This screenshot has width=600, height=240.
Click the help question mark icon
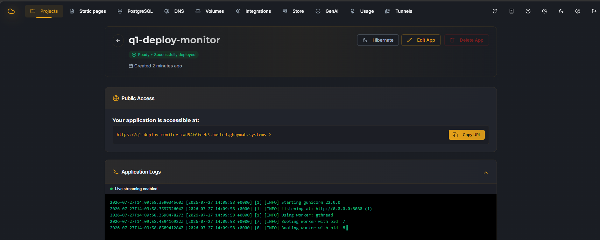[528, 11]
